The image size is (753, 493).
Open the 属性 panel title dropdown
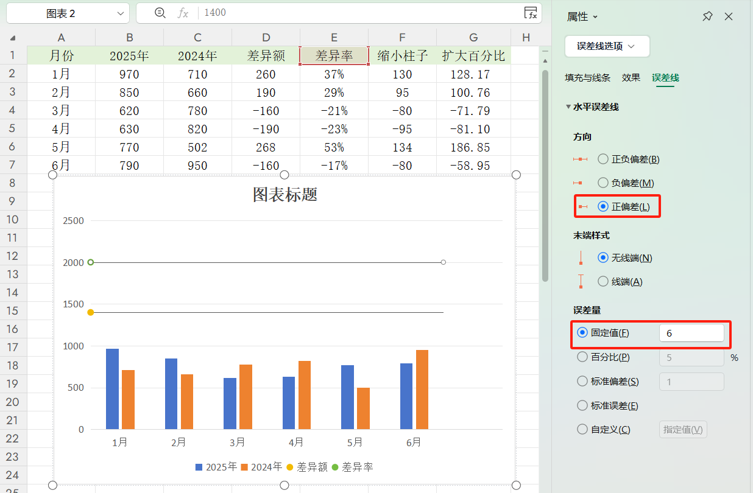tap(581, 16)
